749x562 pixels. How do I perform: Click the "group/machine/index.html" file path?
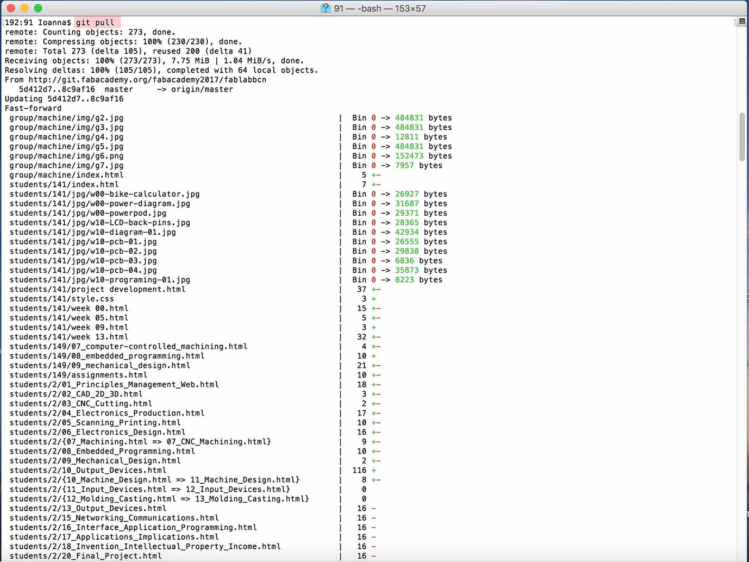[x=67, y=174]
